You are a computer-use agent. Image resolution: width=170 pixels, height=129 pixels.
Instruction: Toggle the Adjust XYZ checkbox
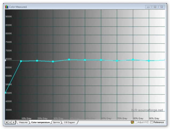pos(136,122)
